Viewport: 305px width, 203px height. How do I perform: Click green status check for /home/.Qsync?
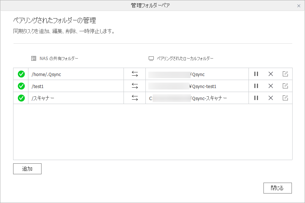(x=21, y=74)
